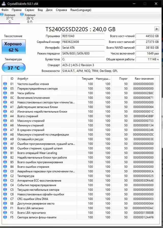This screenshot has height=228, width=163.
Task: Click the NAND writes value 38183 GB
Action: (x=147, y=48)
